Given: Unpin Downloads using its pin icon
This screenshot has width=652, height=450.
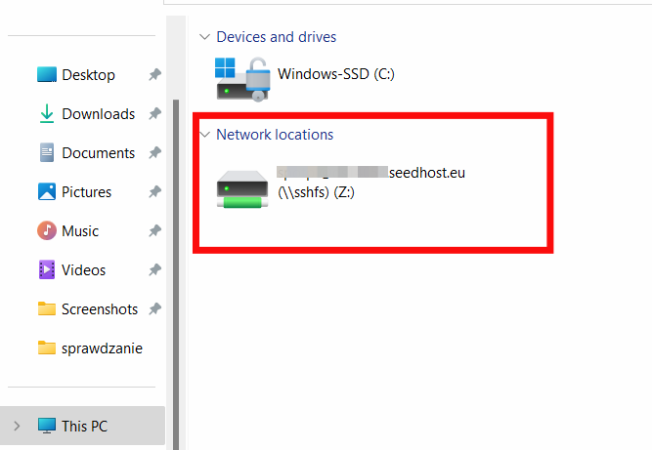Looking at the screenshot, I should click(x=154, y=114).
